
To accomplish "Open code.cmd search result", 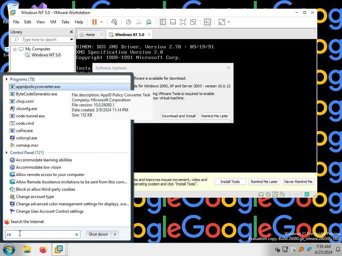I will click(69, 123).
